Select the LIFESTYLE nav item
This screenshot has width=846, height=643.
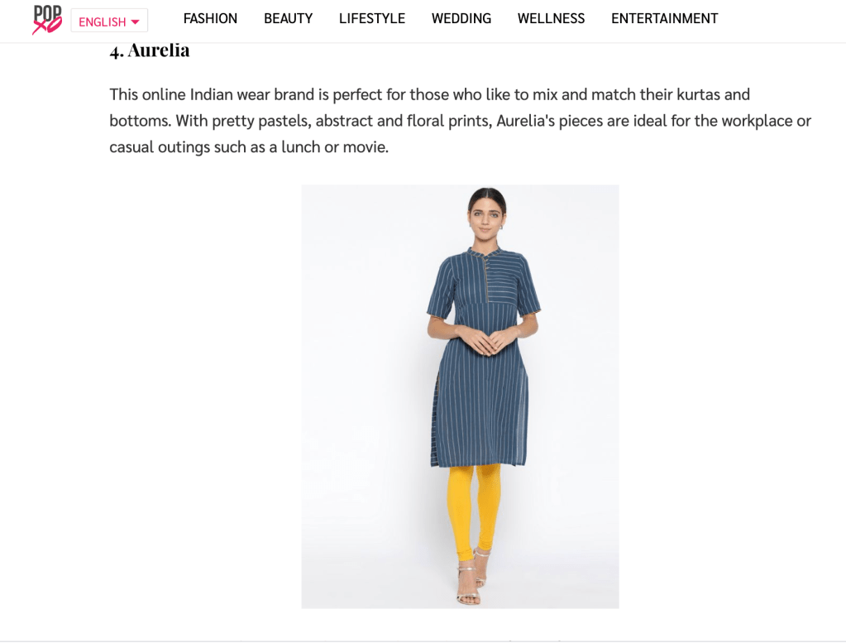[x=372, y=18]
